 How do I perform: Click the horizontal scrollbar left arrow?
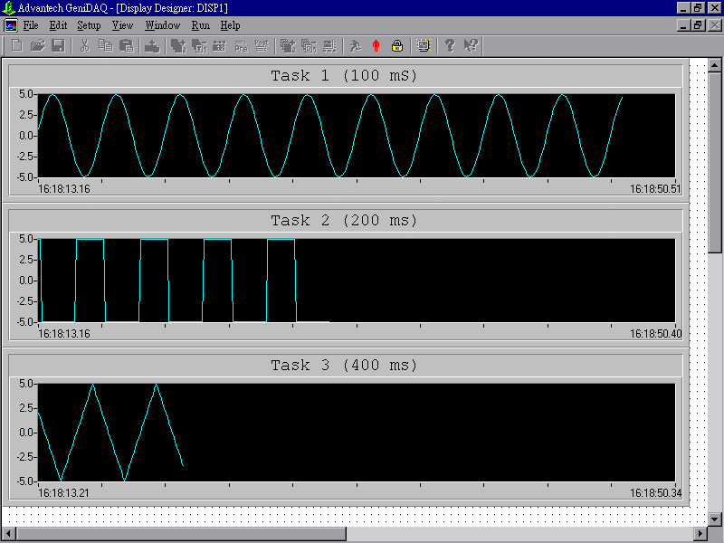tap(8, 534)
